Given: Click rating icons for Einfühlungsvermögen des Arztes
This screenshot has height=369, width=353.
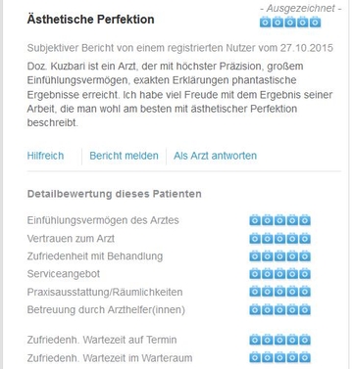Looking at the screenshot, I should click(279, 220).
